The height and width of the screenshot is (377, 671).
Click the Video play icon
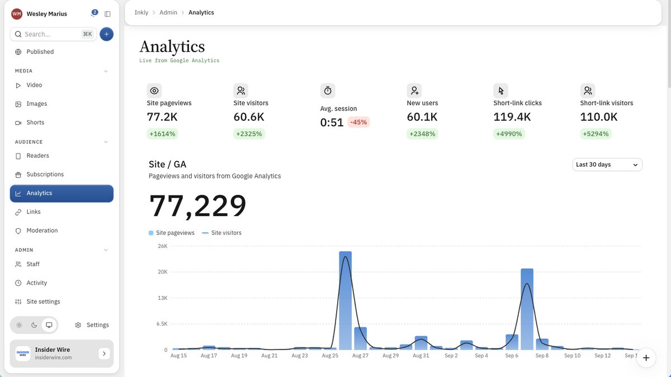[x=18, y=86]
